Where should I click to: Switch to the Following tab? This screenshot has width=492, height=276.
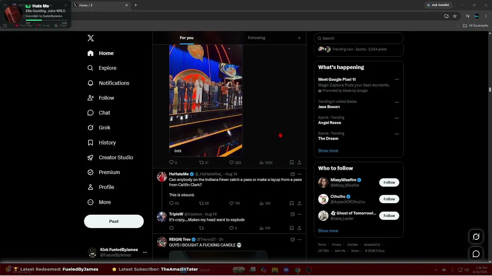click(256, 38)
